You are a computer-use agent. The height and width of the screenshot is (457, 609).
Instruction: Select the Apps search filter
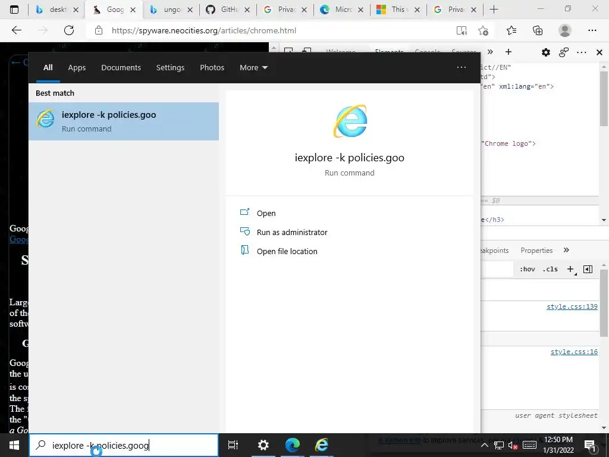click(77, 68)
